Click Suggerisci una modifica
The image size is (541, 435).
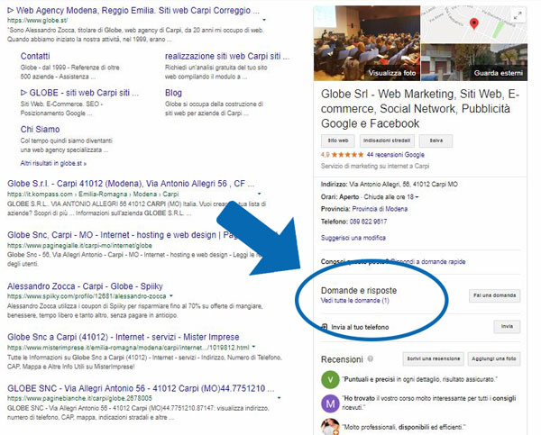[353, 238]
